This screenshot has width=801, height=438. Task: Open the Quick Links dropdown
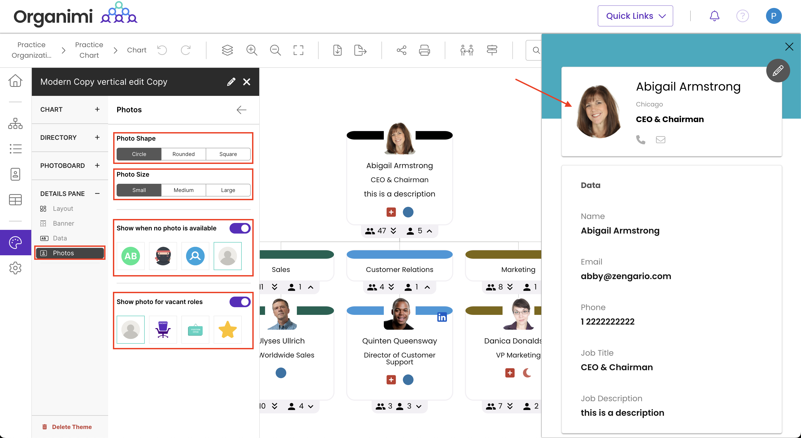point(635,16)
